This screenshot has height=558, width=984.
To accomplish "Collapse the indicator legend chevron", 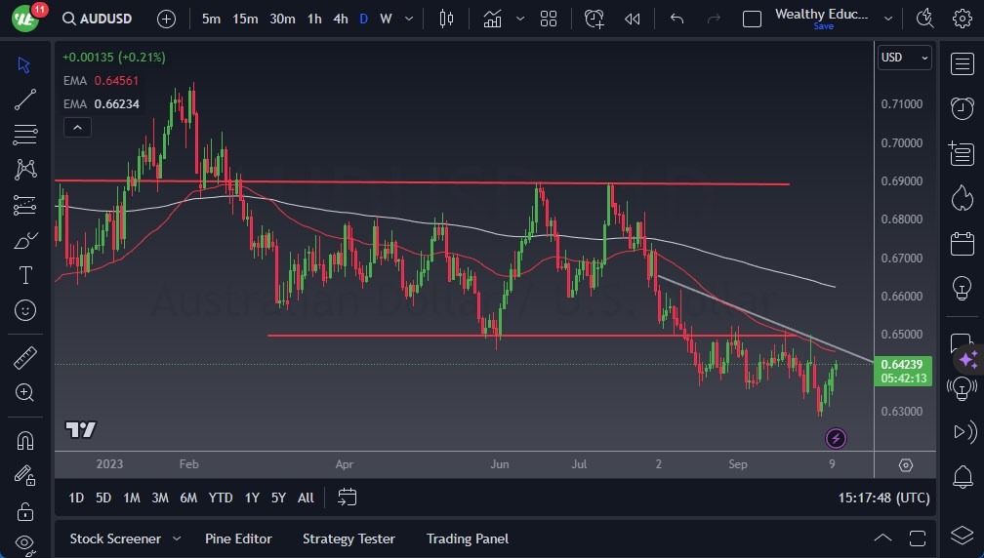I will pyautogui.click(x=76, y=127).
